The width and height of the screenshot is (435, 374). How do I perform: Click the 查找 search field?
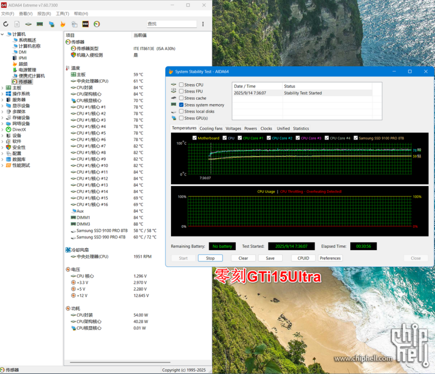click(171, 24)
